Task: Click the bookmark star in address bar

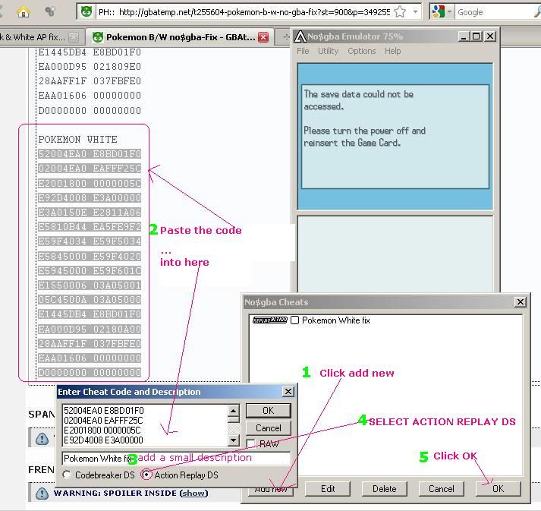Action: click(x=399, y=12)
